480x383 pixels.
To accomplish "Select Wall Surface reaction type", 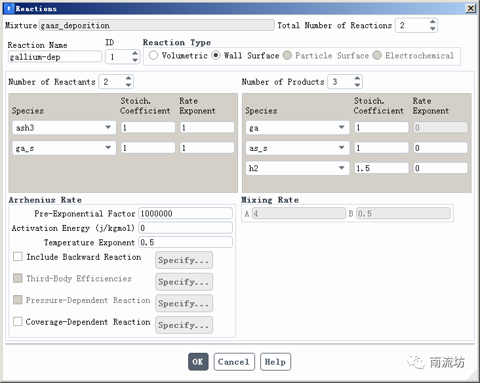I will pyautogui.click(x=216, y=56).
